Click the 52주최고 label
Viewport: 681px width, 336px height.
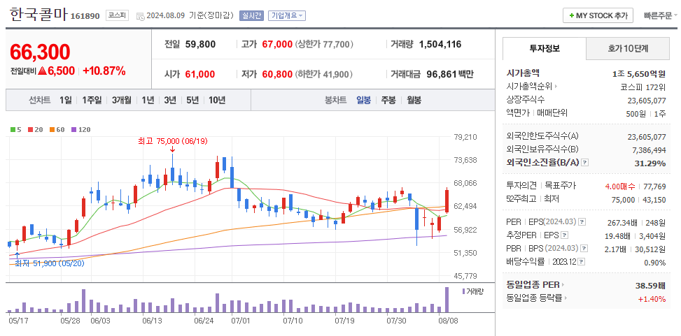(x=521, y=198)
